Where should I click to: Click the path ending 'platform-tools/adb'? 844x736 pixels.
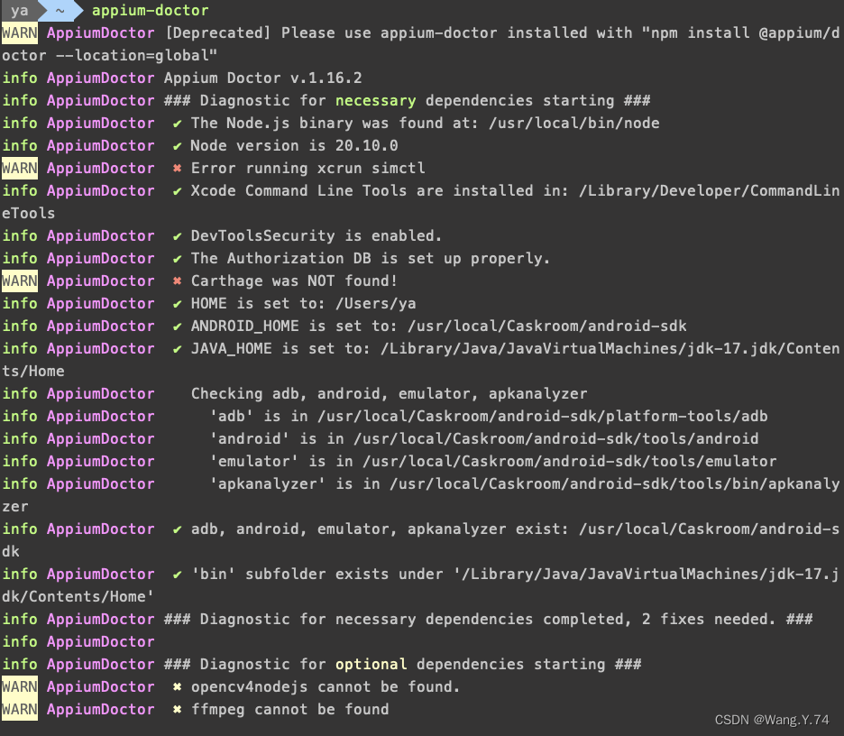pos(543,416)
